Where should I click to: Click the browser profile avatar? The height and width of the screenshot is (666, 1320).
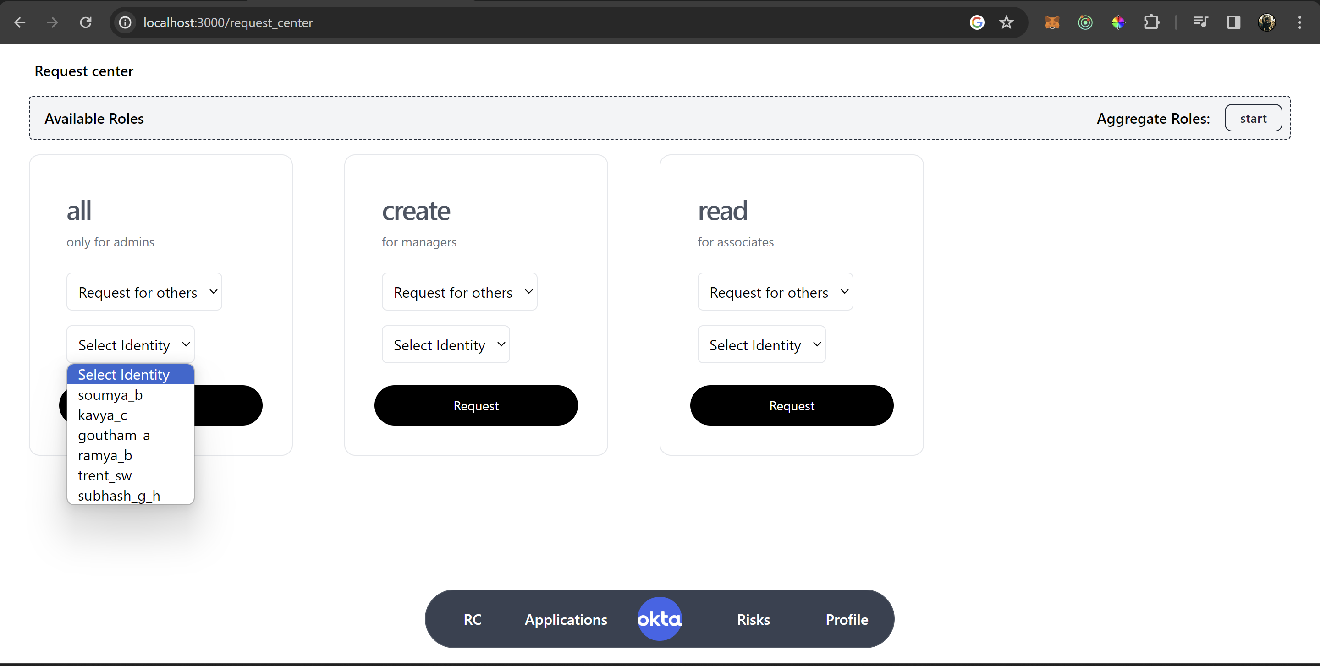(1267, 22)
